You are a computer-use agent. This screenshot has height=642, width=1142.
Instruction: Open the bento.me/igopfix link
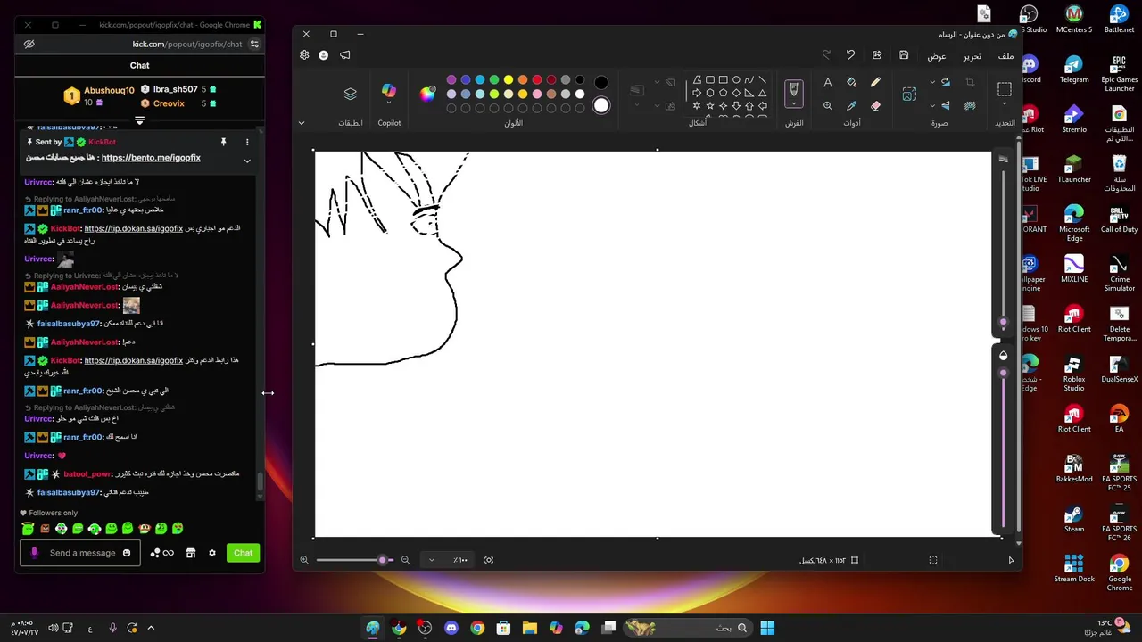coord(151,158)
